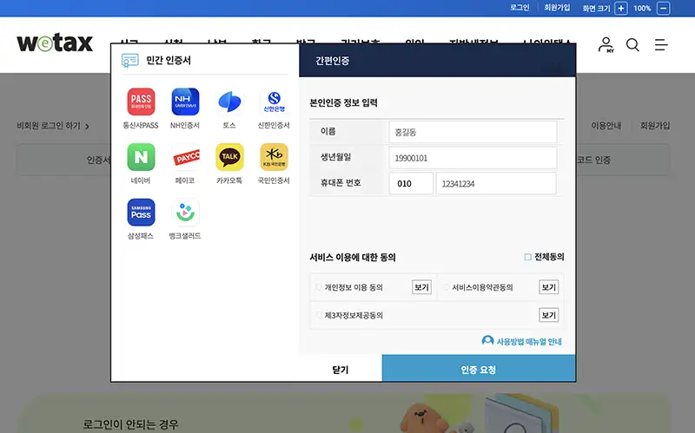The width and height of the screenshot is (695, 433).
Task: Click the 휴대폰 번호 field label
Action: [341, 183]
